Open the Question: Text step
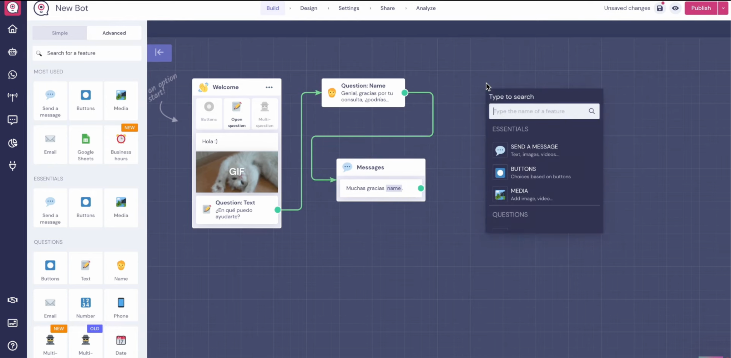The height and width of the screenshot is (358, 731). 237,209
